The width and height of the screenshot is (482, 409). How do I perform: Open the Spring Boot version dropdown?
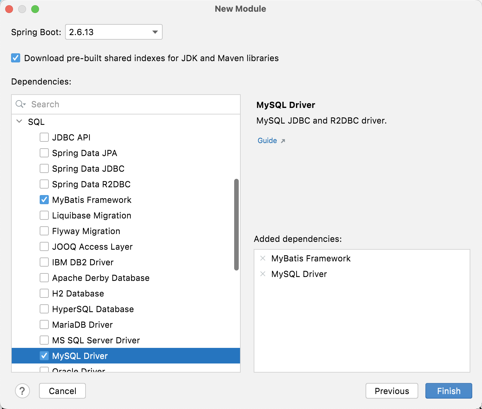coord(114,32)
